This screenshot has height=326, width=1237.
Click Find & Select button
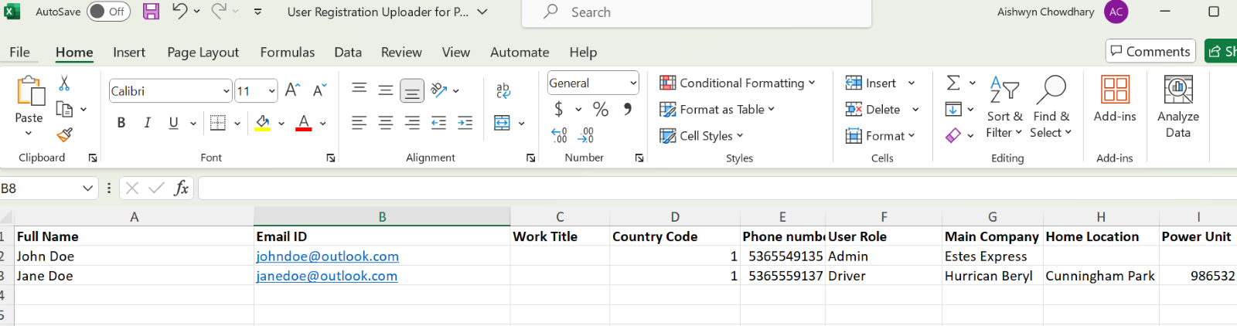[1051, 107]
